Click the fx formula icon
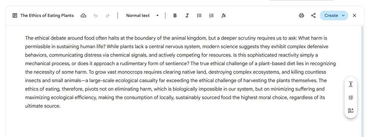The height and width of the screenshot is (137, 369). [x=224, y=15]
